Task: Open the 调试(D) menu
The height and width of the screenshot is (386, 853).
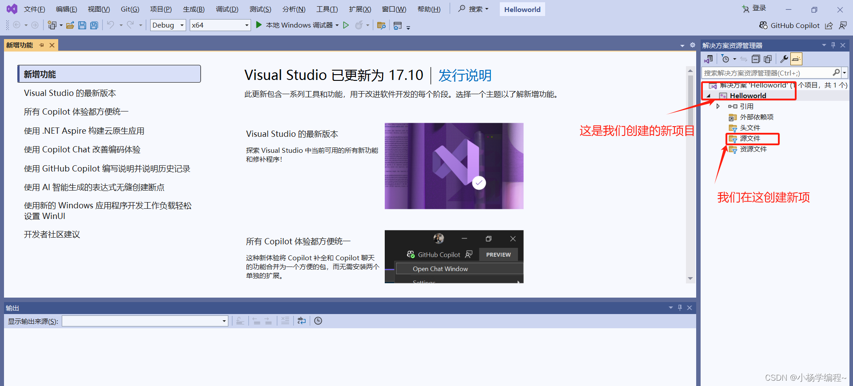Action: (x=227, y=9)
